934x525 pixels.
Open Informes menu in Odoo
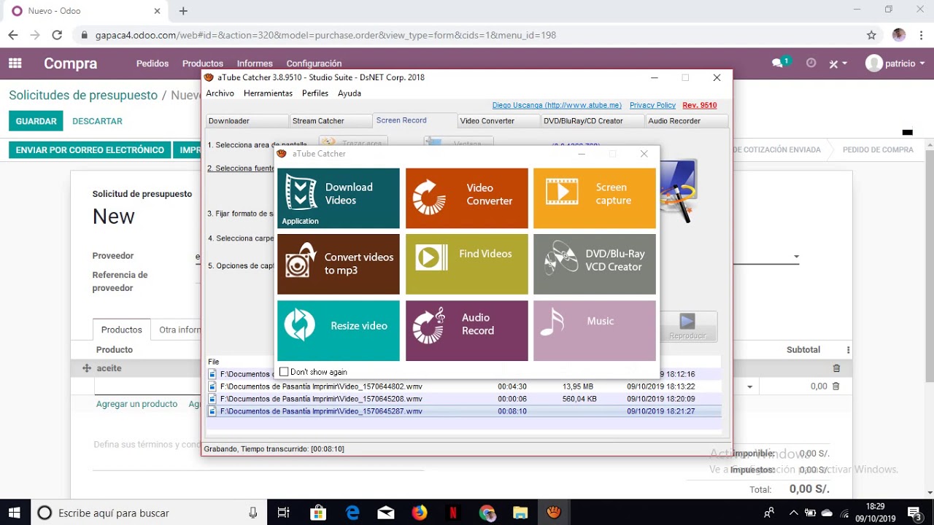click(255, 63)
